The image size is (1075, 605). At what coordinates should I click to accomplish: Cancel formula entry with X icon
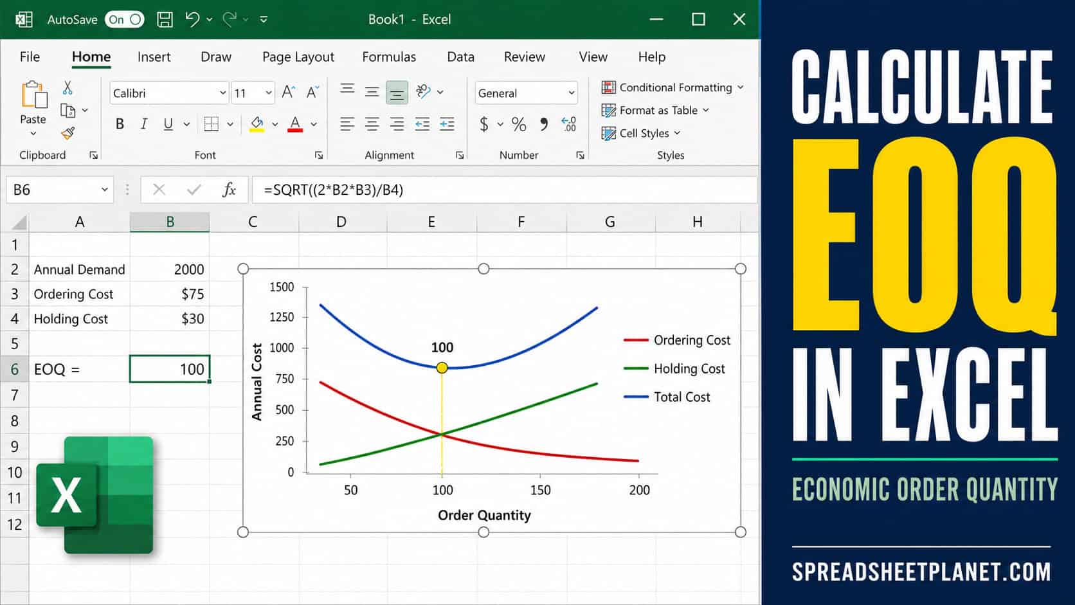159,190
